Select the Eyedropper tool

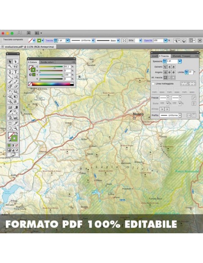click(x=10, y=112)
